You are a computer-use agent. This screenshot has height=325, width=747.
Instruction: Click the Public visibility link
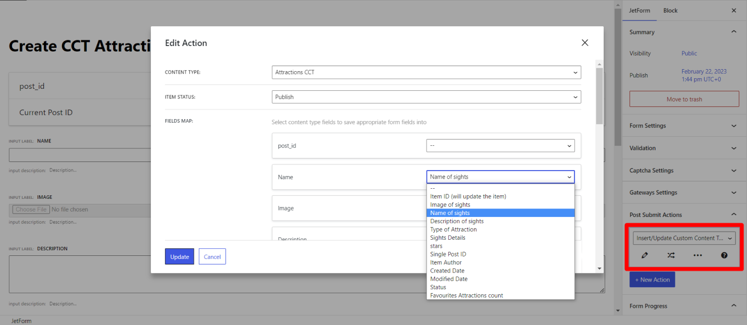tap(689, 53)
